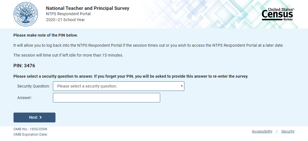Focus the Answer text field
This screenshot has width=308, height=141.
tap(106, 98)
